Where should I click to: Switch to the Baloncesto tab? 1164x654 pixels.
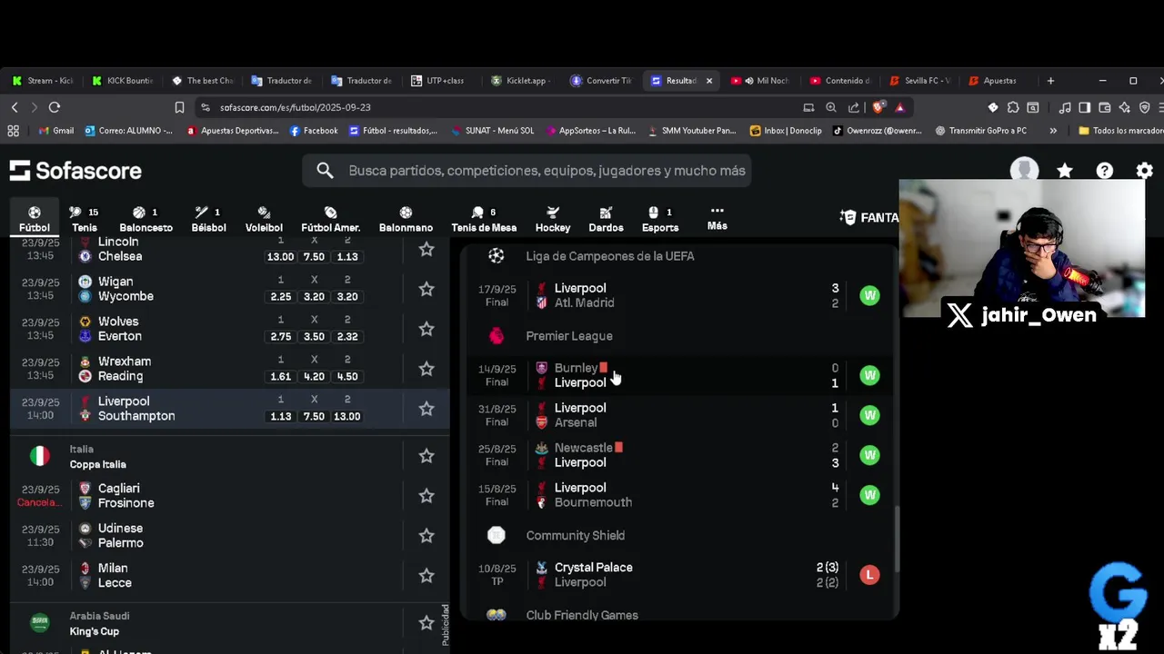pos(145,219)
